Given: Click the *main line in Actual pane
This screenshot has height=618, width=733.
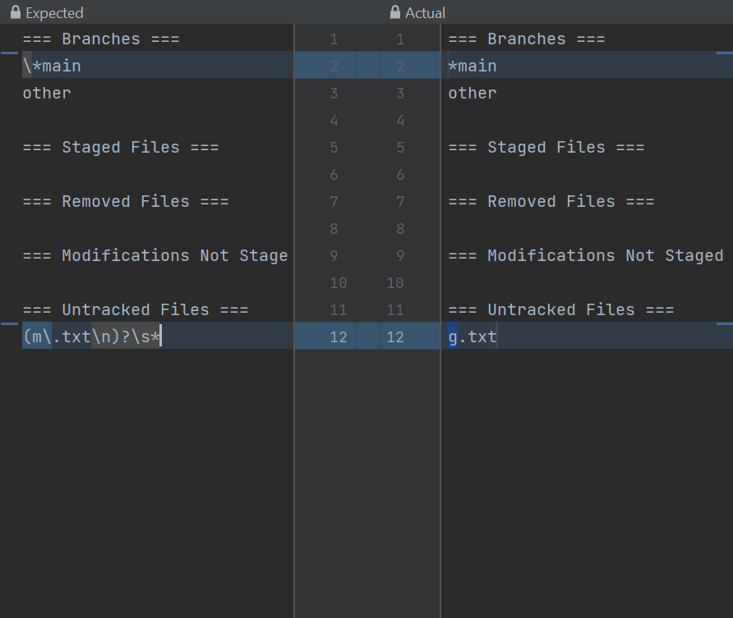Looking at the screenshot, I should click(473, 66).
